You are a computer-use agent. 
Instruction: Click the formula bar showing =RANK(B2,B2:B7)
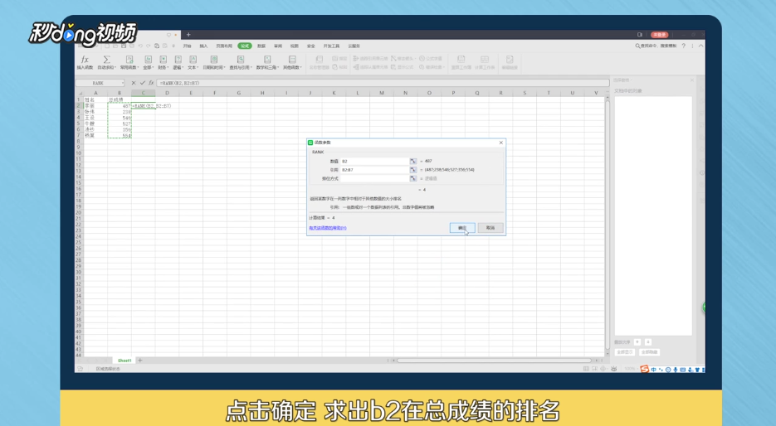point(383,83)
